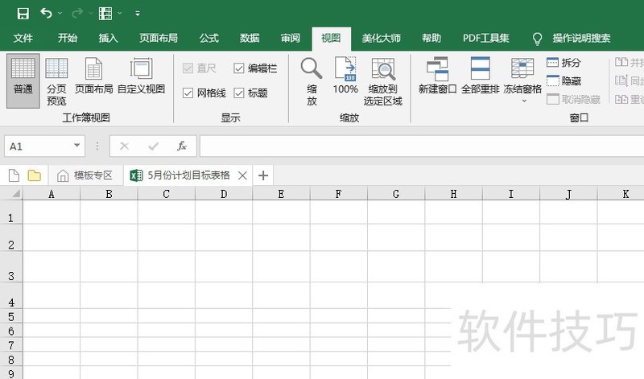Select row 1 header
644x379 pixels.
point(11,212)
